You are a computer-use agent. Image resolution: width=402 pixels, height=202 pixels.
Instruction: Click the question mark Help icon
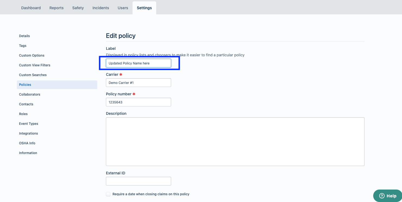382,196
